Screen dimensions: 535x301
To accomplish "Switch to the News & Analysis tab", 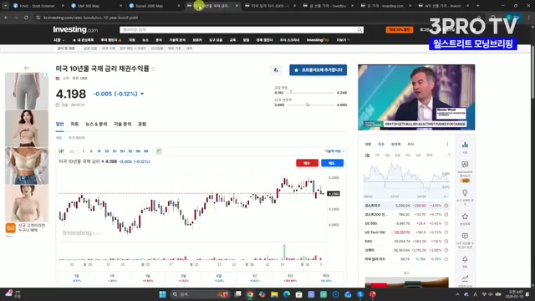I will click(96, 125).
